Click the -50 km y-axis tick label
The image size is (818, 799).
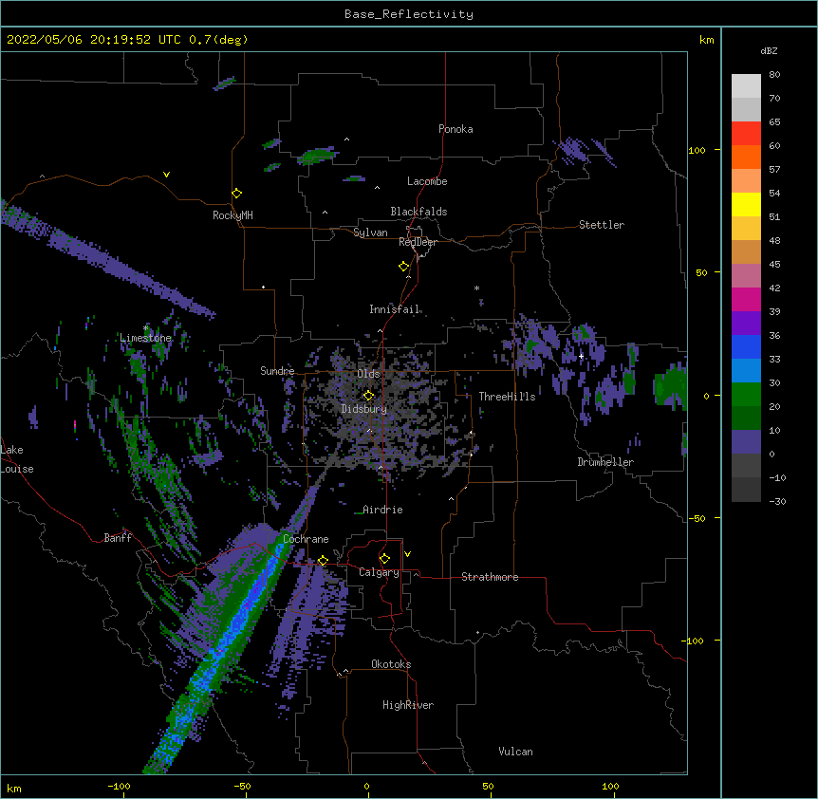click(x=697, y=518)
